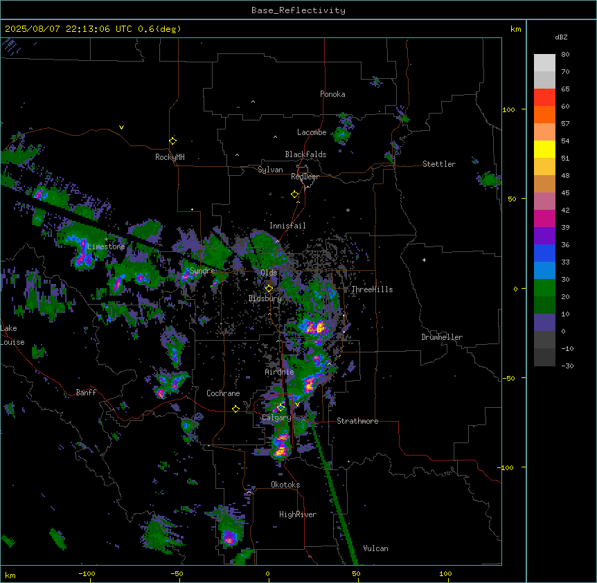Click the 80 value in the dBZ legend
The image size is (597, 583).
click(565, 55)
